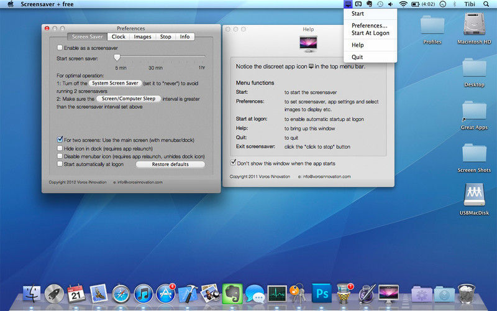Launch Launchpad rocket icon in dock

click(54, 294)
